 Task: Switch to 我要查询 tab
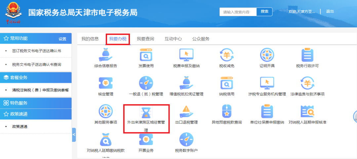145,39
